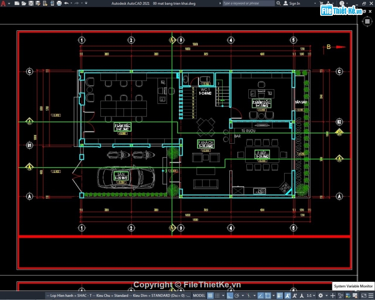The height and width of the screenshot is (300, 375).
Task: Click the Sign In button
Action: coord(292,3)
